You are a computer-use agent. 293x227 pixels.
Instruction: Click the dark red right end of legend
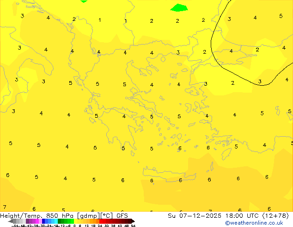pyautogui.click(x=131, y=221)
